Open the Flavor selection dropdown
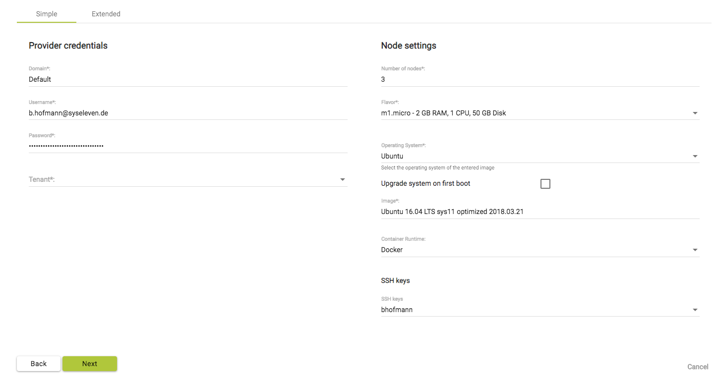Viewport: 718px width, 380px height. pos(695,112)
